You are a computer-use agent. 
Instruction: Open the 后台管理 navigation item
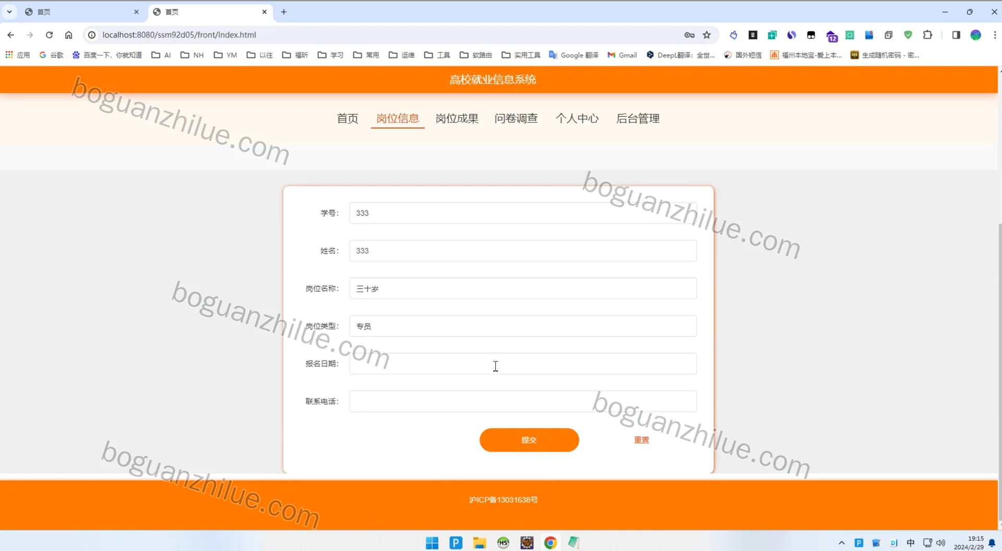click(x=638, y=118)
